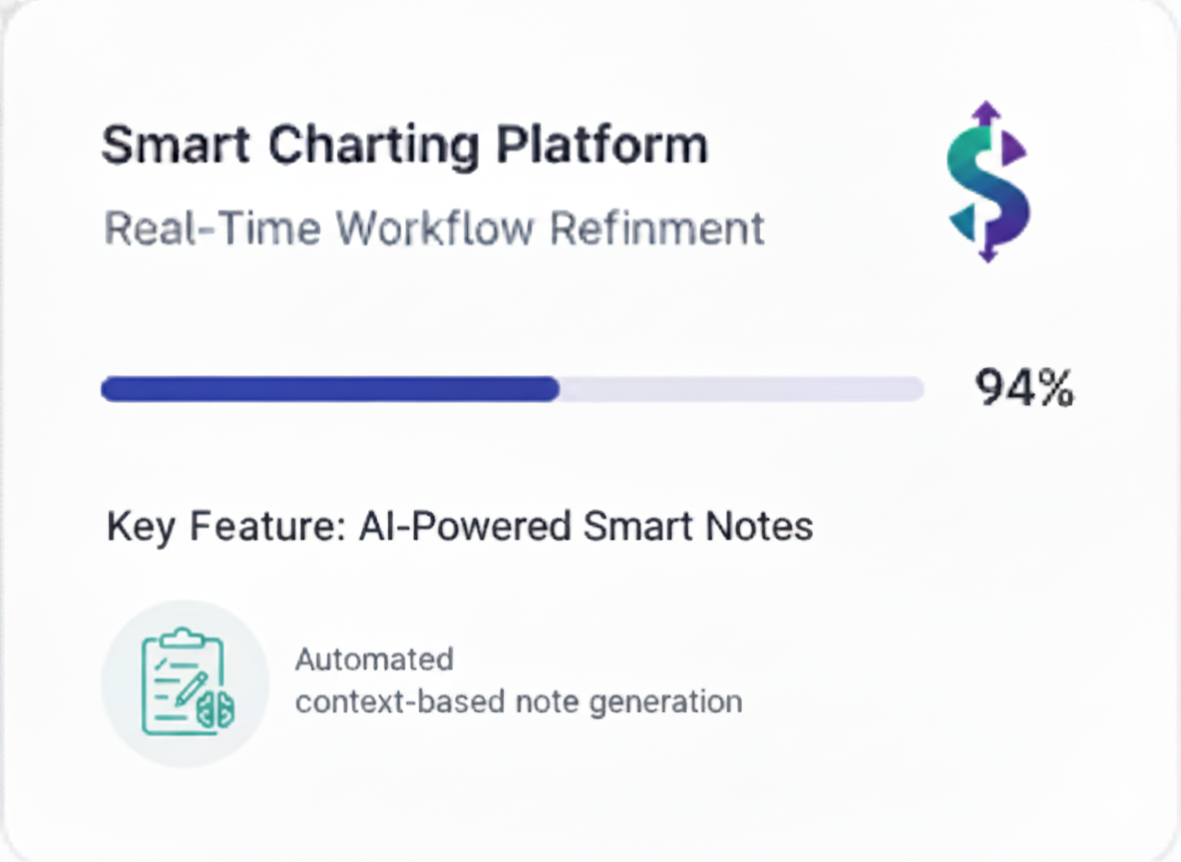This screenshot has width=1181, height=862.
Task: Click the dollar sign logo icon
Action: click(986, 182)
